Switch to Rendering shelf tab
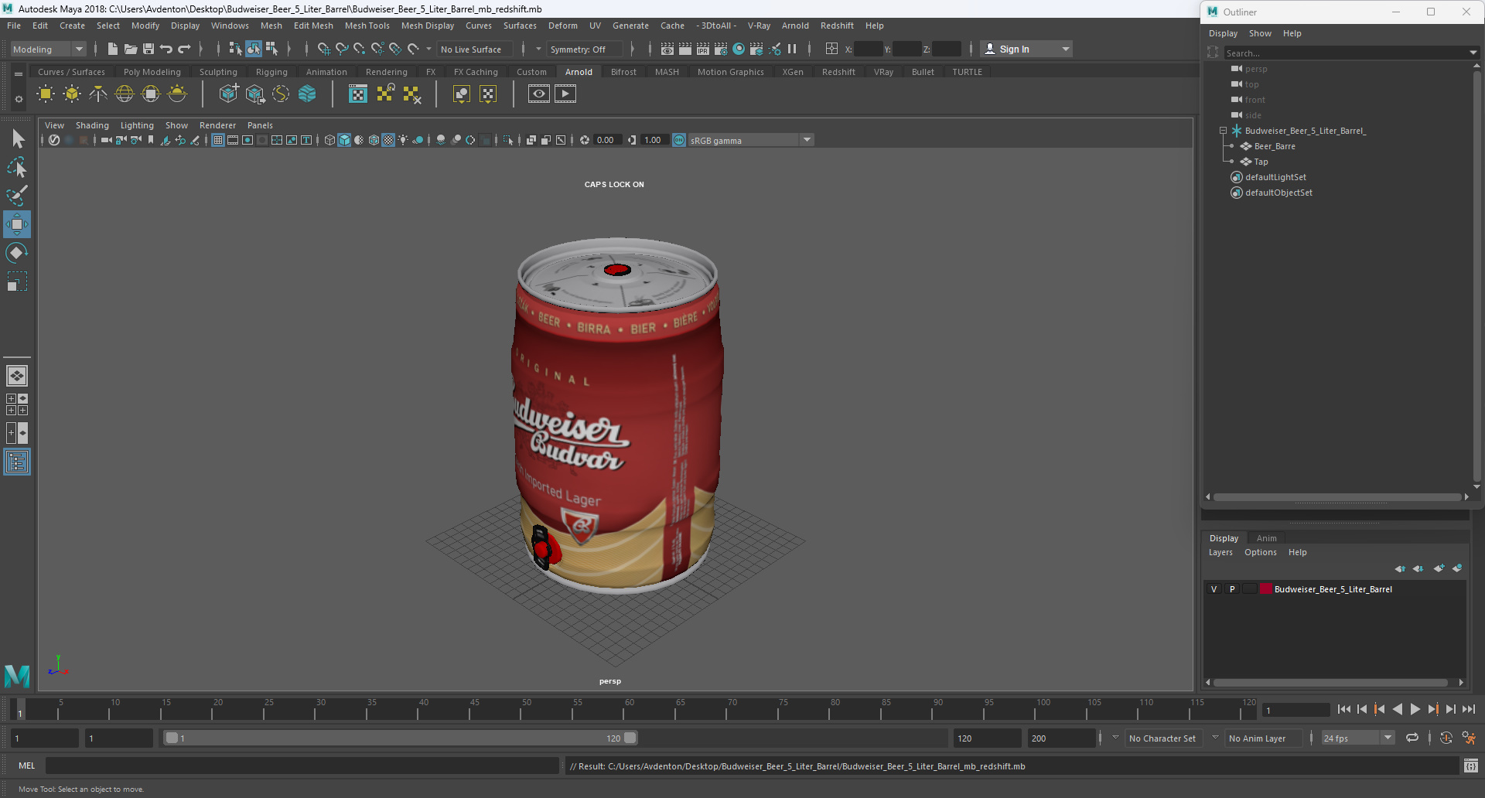 [x=387, y=72]
